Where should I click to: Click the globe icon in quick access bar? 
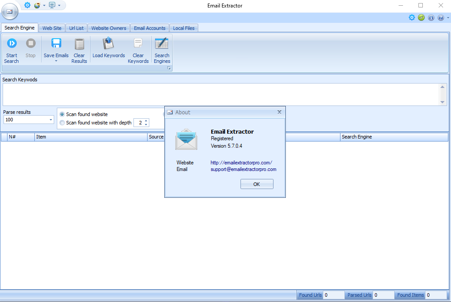(x=37, y=5)
